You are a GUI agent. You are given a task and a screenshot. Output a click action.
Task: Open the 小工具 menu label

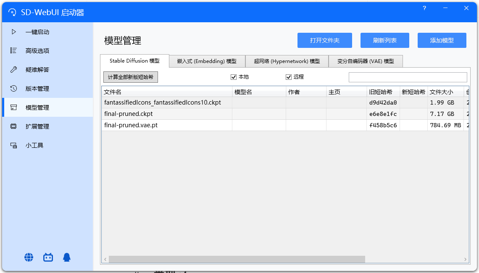(x=34, y=145)
